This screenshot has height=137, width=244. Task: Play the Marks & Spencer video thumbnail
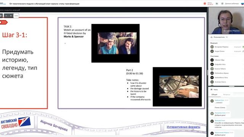pos(116,43)
